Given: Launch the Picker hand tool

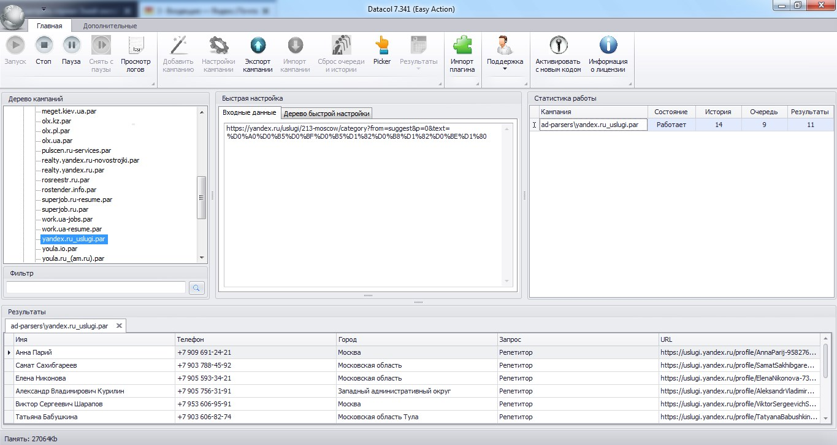Looking at the screenshot, I should (x=382, y=45).
